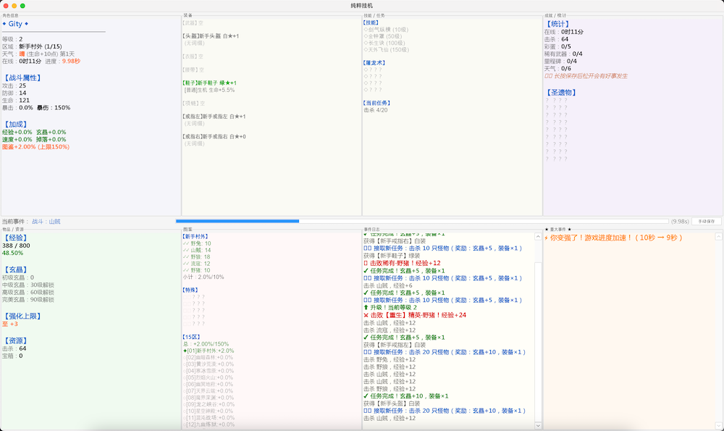
Task: Click the 【圣遗物】 heading
Action: [561, 93]
